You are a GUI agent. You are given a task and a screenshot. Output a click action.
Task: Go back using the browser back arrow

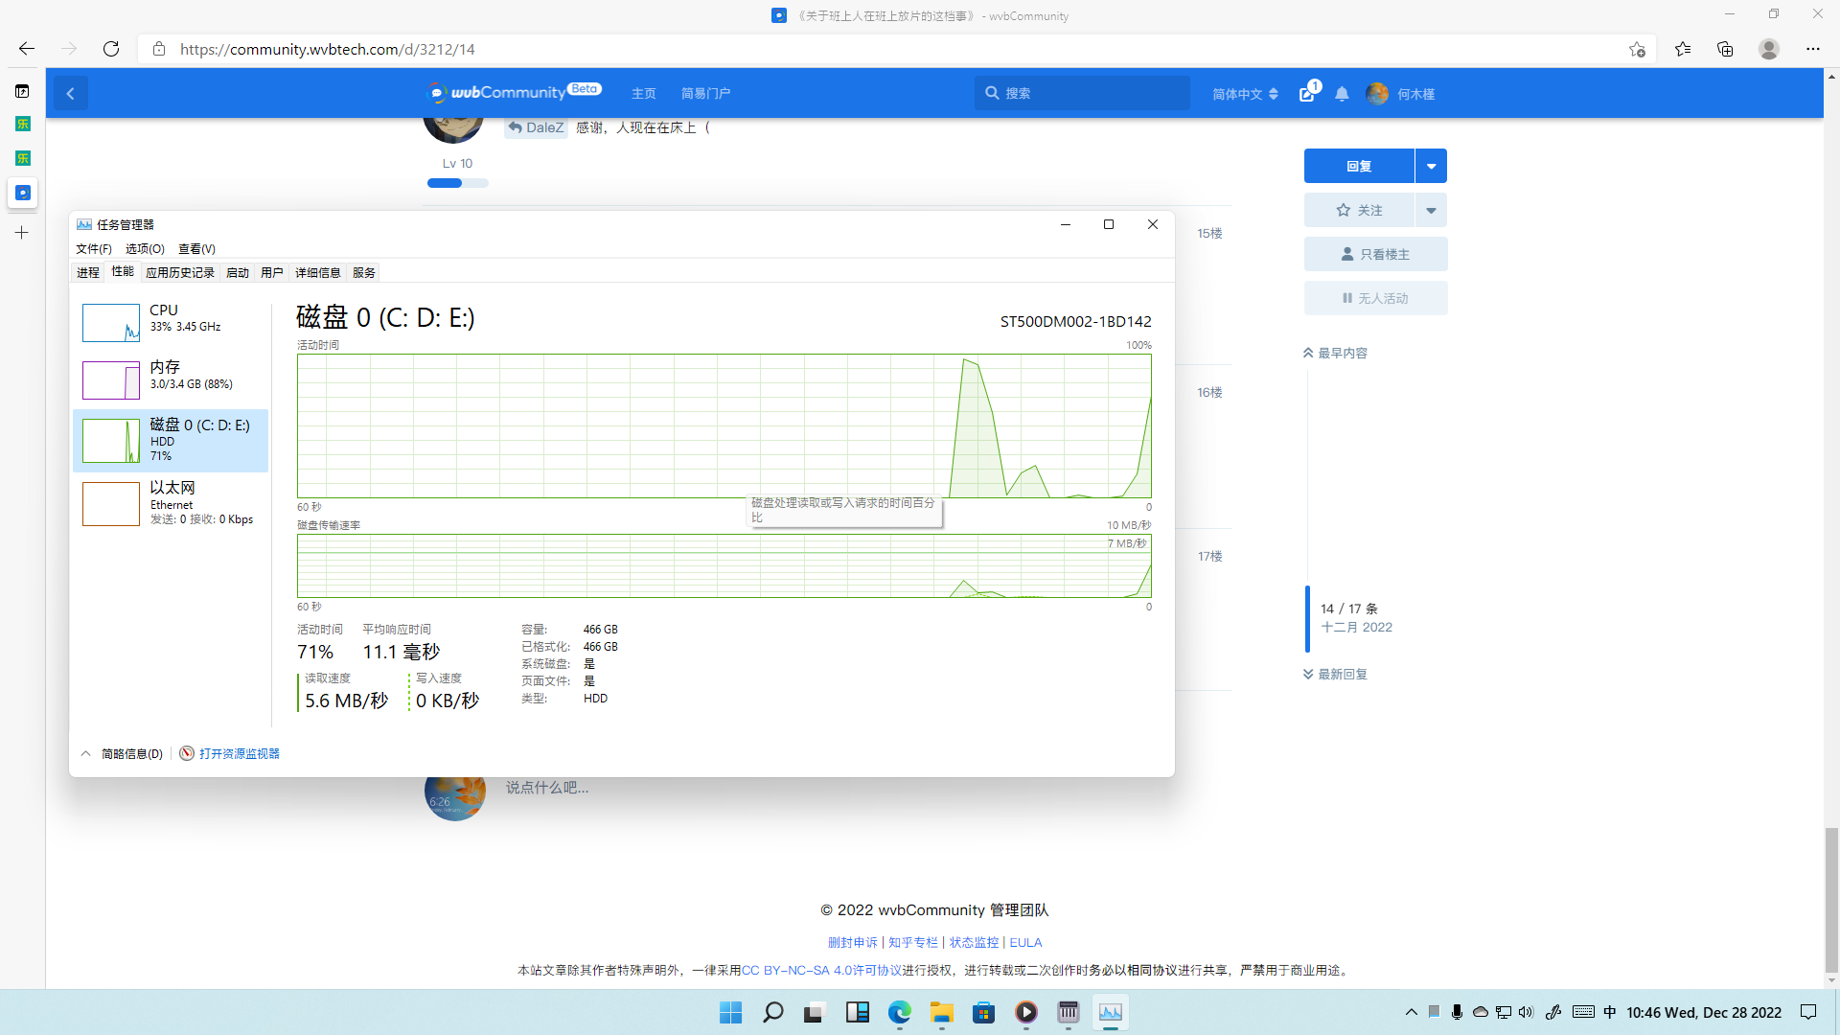[27, 49]
